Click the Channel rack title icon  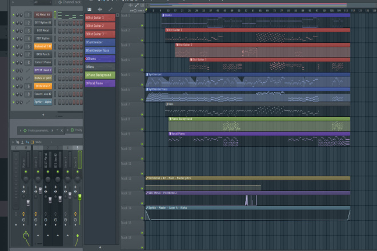point(60,2)
